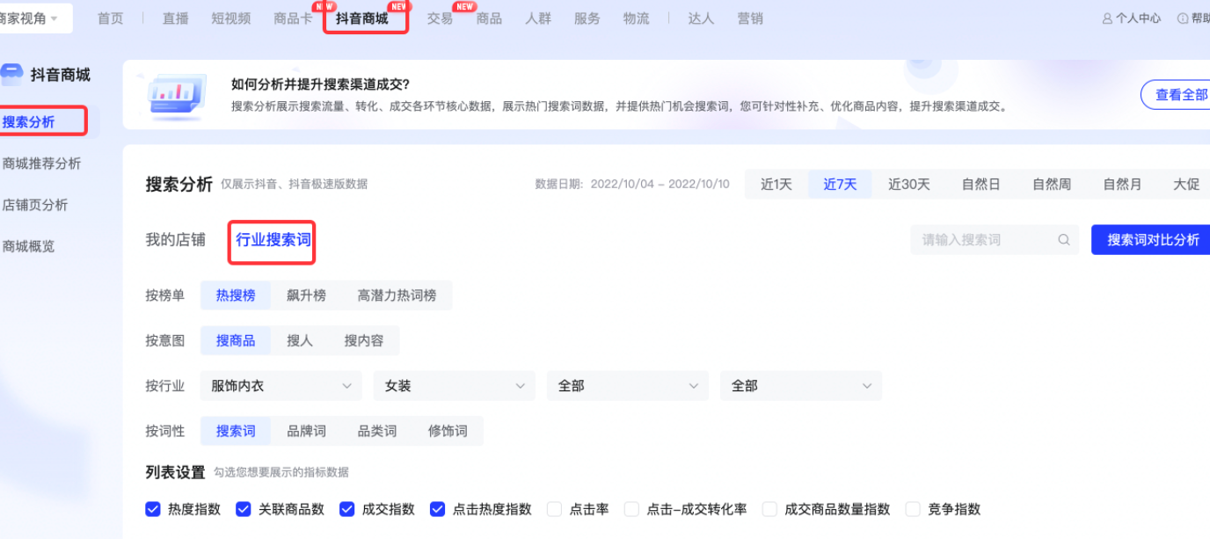Select the 搜内容 intent filter
Screen dimensions: 1210x539
364,340
